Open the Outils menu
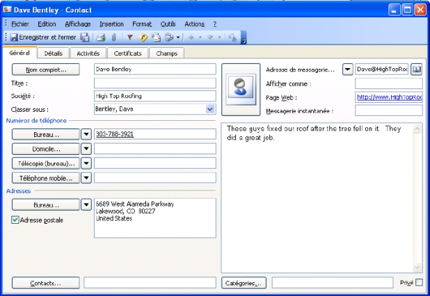The height and width of the screenshot is (296, 430). [168, 24]
